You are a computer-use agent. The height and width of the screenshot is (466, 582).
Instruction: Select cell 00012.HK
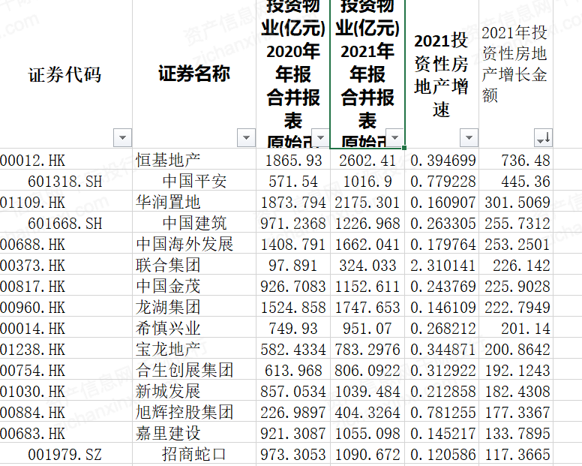click(66, 161)
